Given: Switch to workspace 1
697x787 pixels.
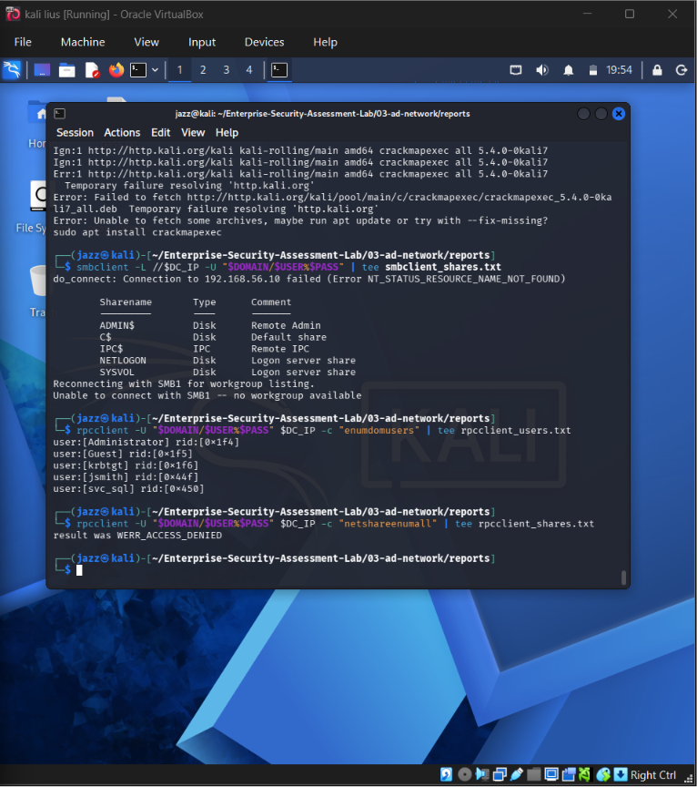Looking at the screenshot, I should (x=179, y=70).
